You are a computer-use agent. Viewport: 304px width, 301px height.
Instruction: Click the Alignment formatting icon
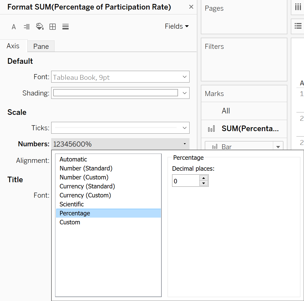[27, 27]
